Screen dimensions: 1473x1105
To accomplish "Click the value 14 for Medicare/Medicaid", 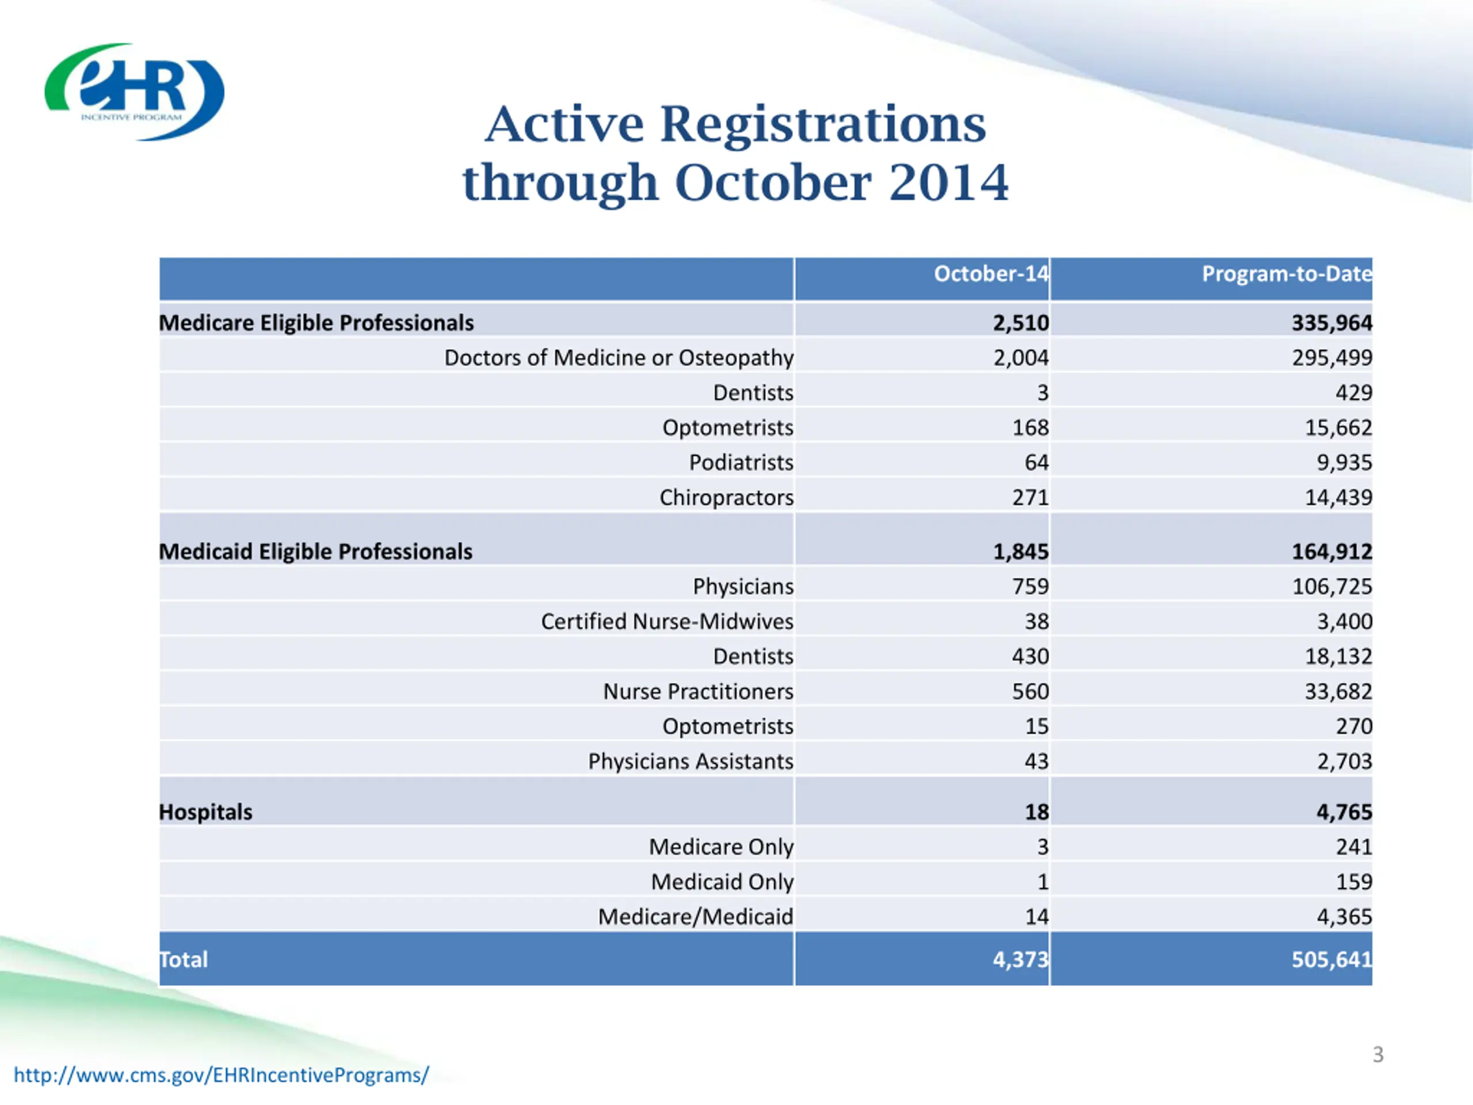I will (x=1036, y=916).
